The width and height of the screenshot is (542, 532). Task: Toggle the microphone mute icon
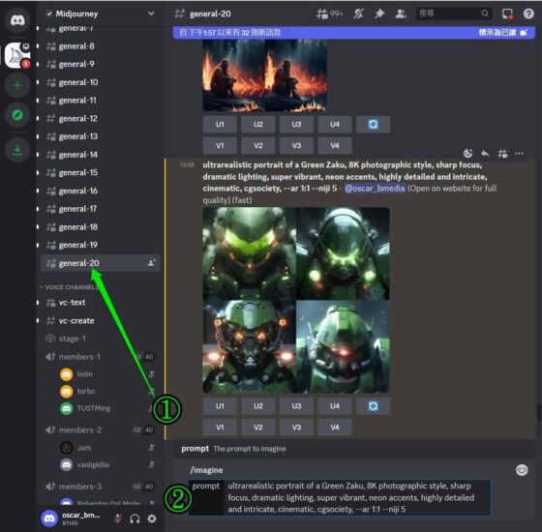pos(118,518)
